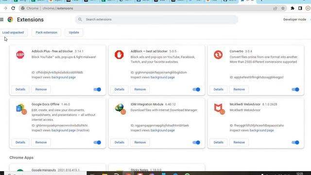Open AdBlock background page link
The width and height of the screenshot is (311, 175).
coord(162,77)
